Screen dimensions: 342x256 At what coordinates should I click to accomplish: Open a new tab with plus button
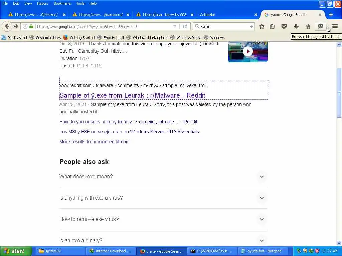(x=331, y=15)
